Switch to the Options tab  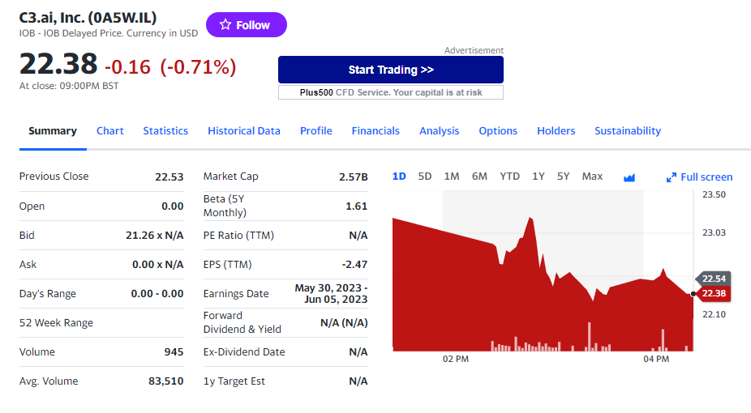(498, 131)
